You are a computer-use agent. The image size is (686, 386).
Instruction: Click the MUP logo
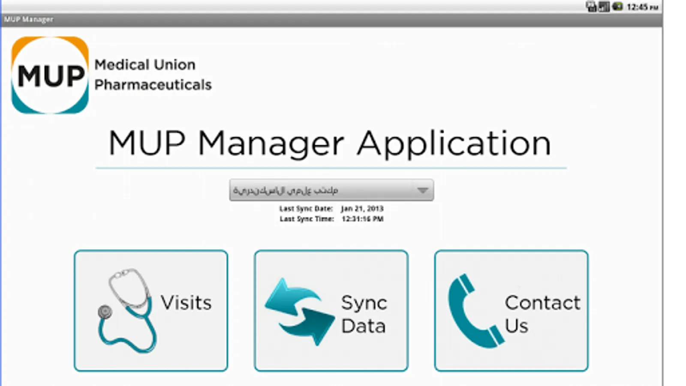(x=50, y=75)
